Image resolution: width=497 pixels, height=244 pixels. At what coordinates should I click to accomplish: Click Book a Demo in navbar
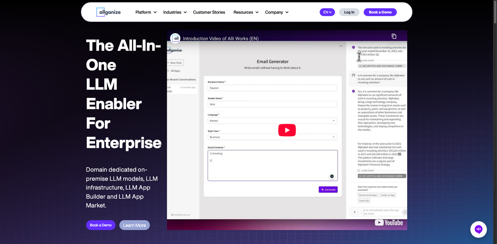tap(380, 12)
